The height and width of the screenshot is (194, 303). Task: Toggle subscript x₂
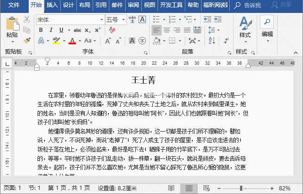(x=88, y=30)
